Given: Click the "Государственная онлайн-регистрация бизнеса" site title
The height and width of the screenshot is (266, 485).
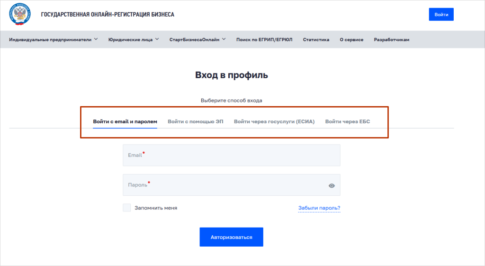Looking at the screenshot, I should pos(108,14).
